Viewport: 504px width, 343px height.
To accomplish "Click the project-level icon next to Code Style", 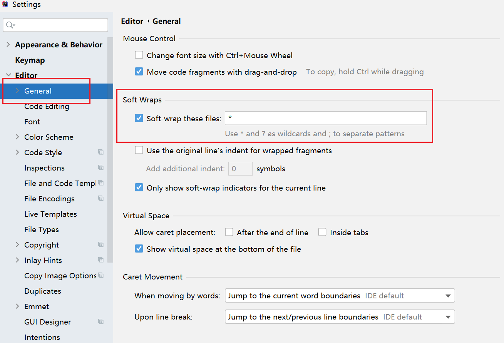I will [101, 152].
